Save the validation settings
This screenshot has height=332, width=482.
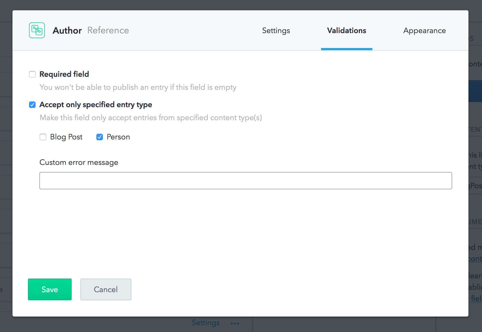point(50,289)
